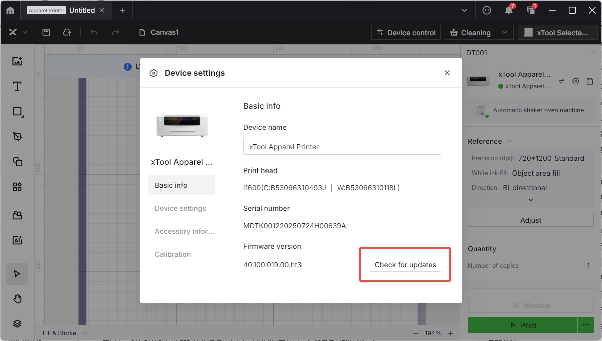
Task: Start the job with the green Print button
Action: [523, 325]
